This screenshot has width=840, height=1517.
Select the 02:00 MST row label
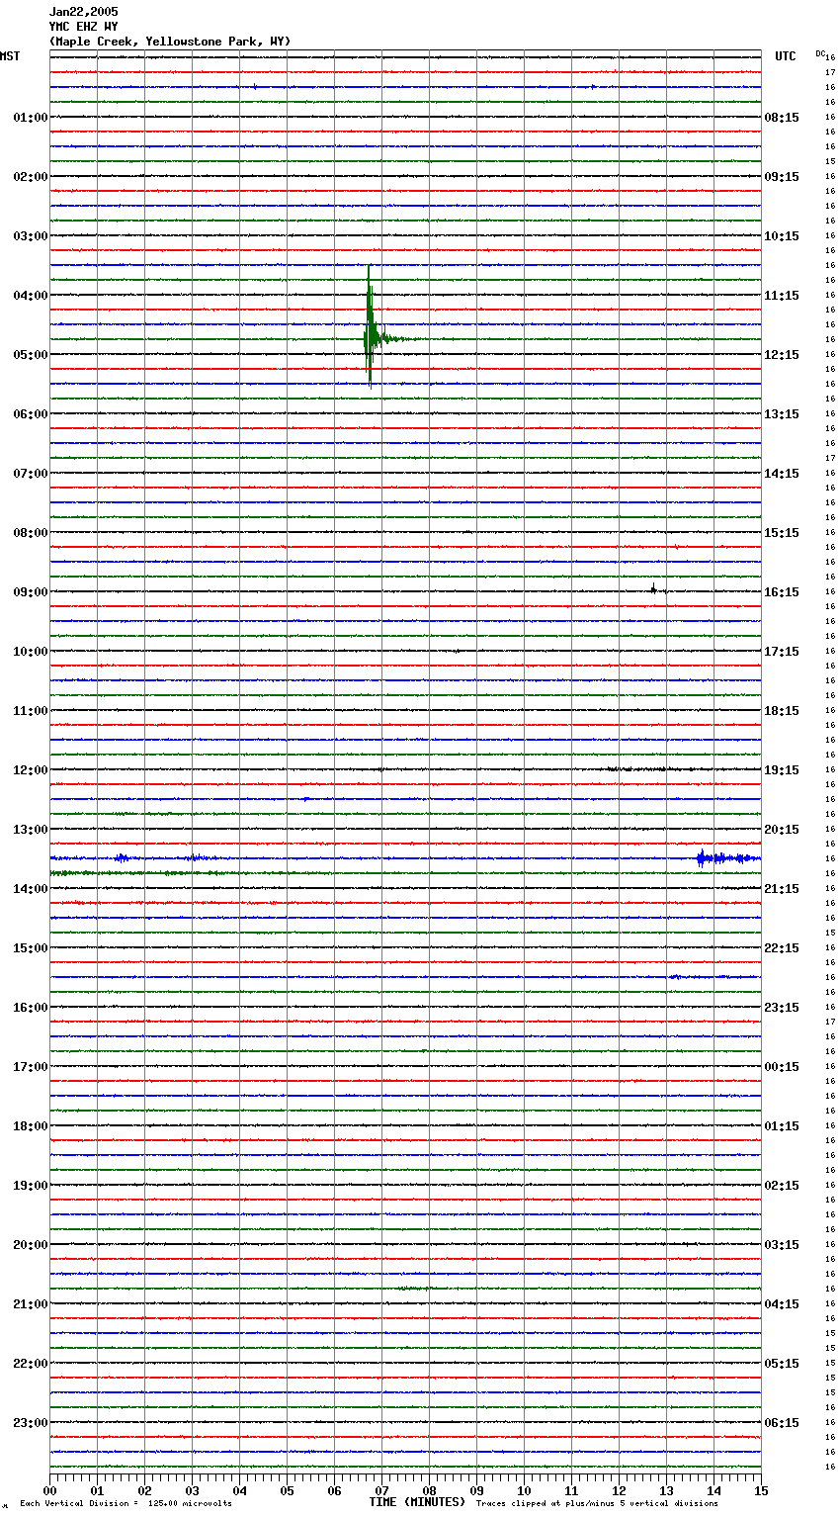tap(31, 177)
